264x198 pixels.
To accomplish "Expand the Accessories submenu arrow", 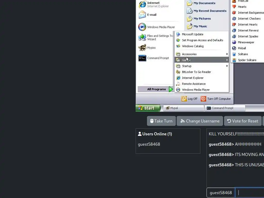I will pos(227,54).
